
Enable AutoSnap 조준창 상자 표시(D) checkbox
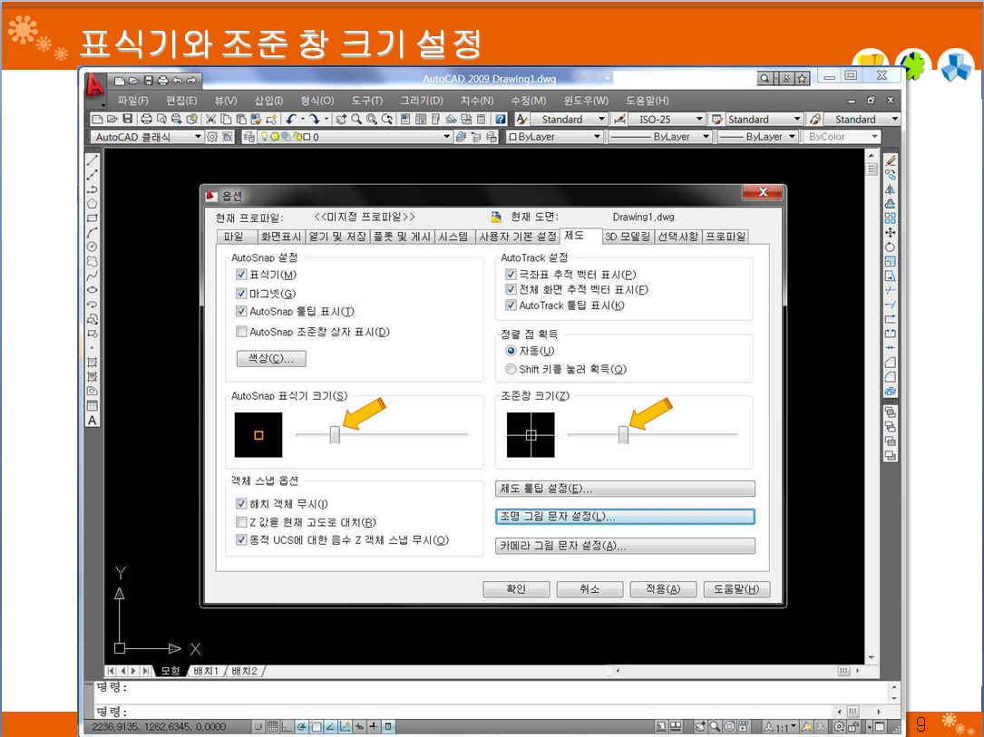coord(241,332)
